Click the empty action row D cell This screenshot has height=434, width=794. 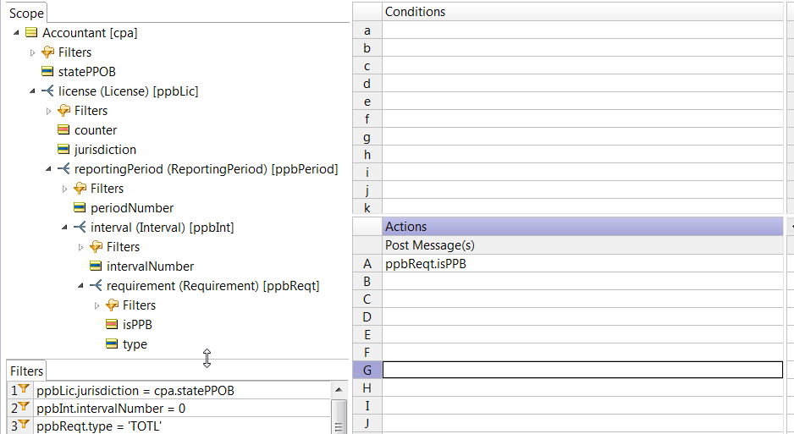click(582, 316)
